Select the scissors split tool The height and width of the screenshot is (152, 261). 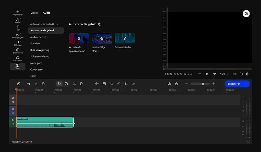74,84
